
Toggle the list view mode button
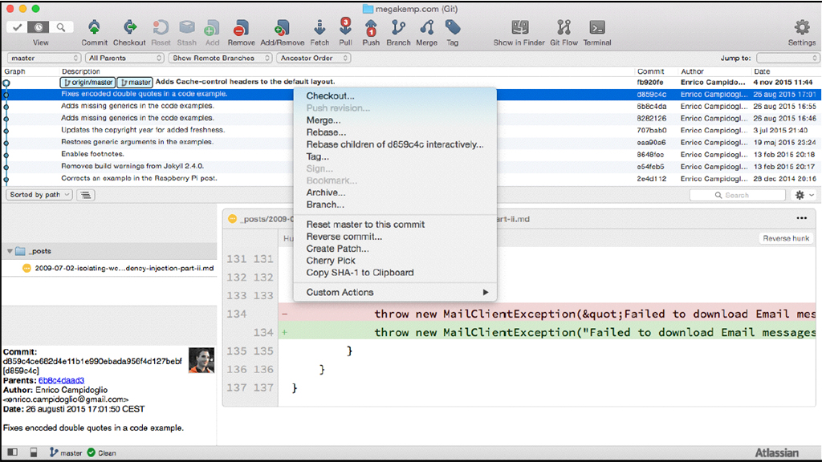click(87, 195)
